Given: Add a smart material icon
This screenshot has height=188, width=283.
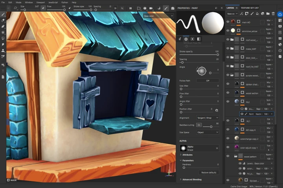Looking at the screenshot, I should pos(263,14).
